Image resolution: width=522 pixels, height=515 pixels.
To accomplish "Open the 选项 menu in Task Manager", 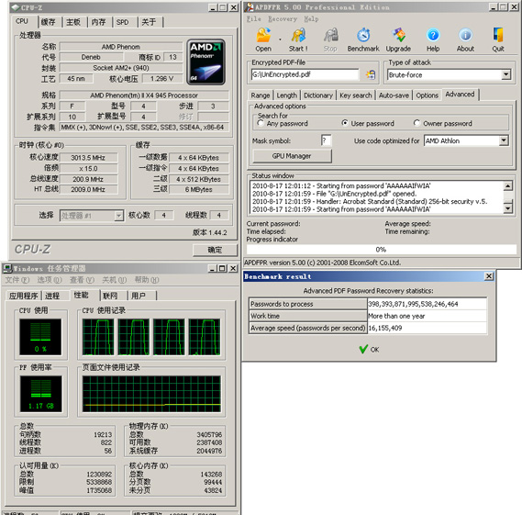I will pos(50,280).
